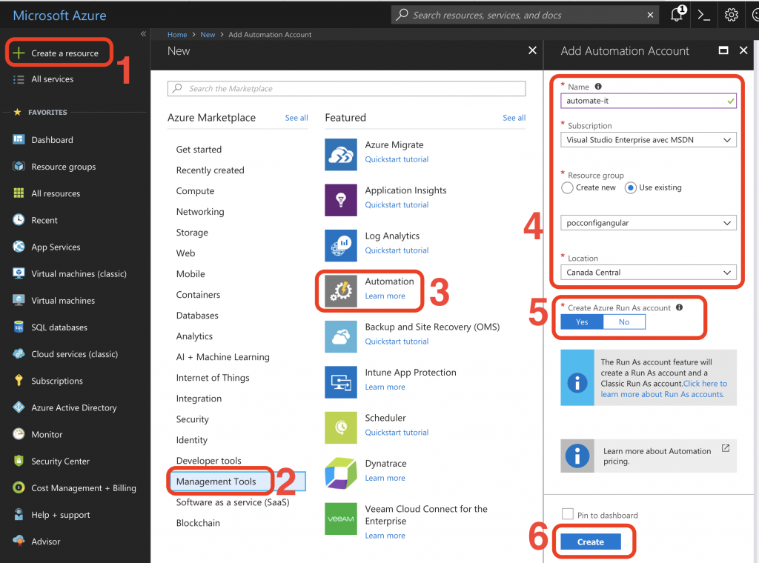
Task: Click the Dynatrace logo icon
Action: 341,473
